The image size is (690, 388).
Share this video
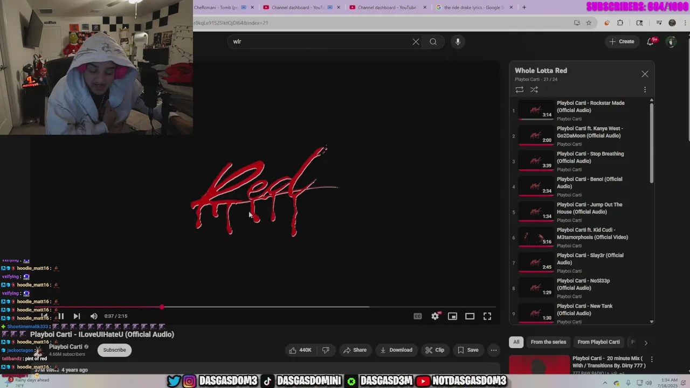[x=355, y=350]
